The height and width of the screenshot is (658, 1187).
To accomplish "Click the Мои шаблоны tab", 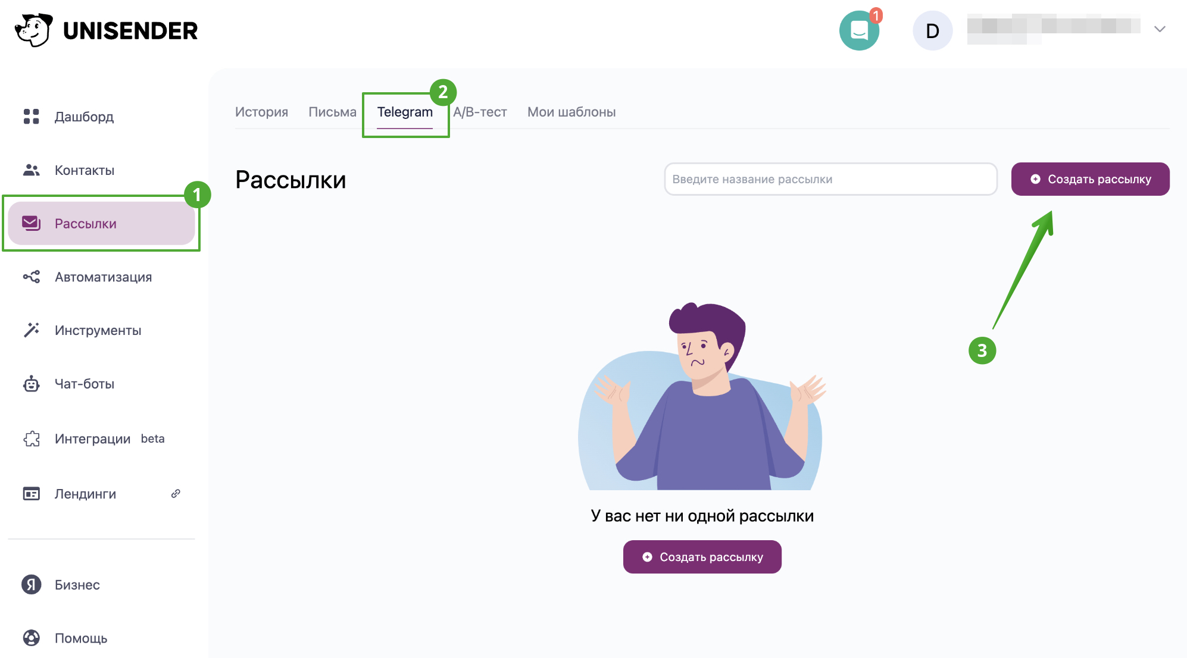I will tap(571, 112).
